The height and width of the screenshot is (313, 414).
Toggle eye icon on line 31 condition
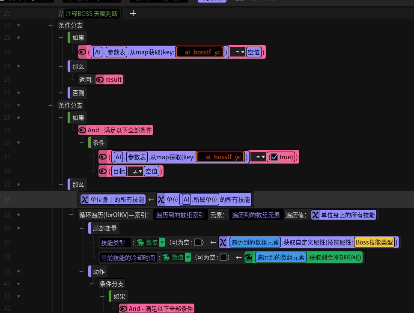103,157
